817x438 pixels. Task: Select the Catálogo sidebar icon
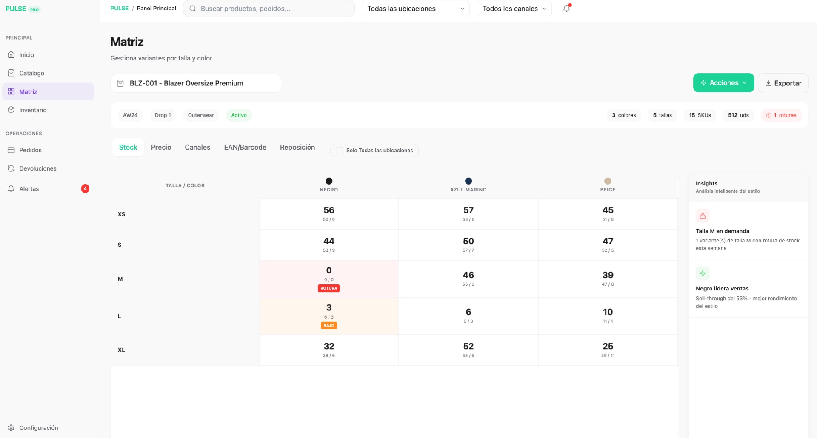pyautogui.click(x=11, y=73)
